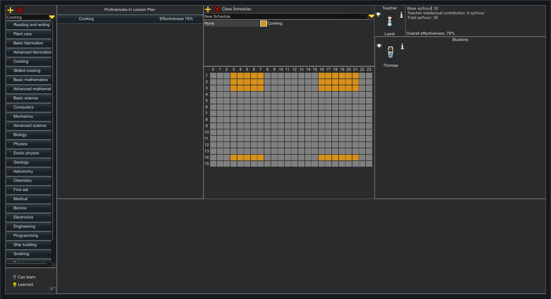Add First aid proficiency

[x=29, y=190]
